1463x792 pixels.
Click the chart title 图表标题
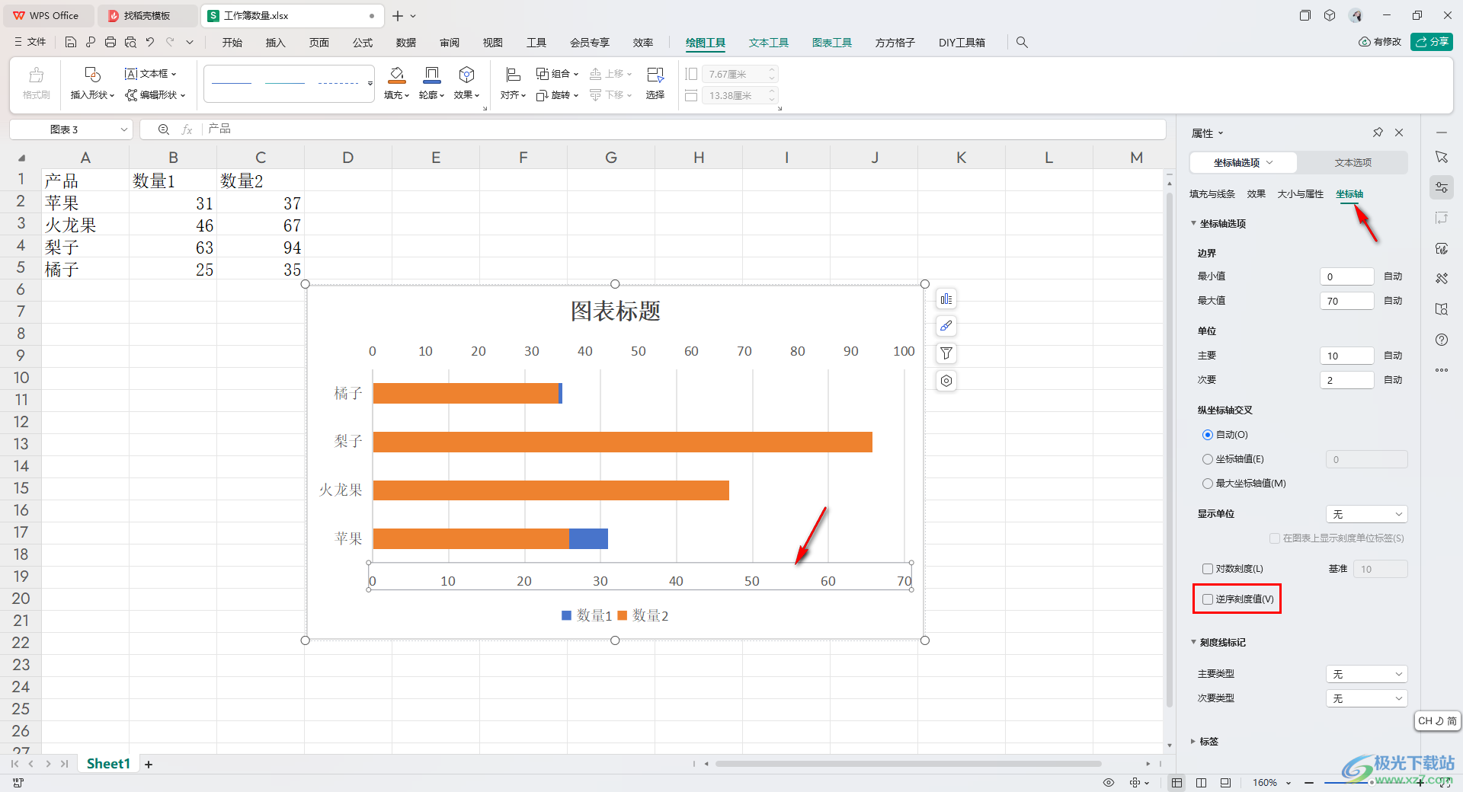point(615,311)
